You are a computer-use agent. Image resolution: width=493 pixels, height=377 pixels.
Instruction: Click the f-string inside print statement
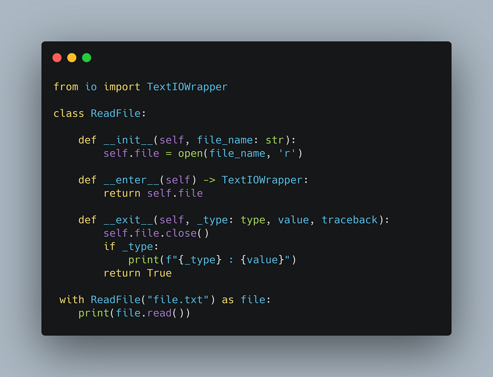coord(227,260)
